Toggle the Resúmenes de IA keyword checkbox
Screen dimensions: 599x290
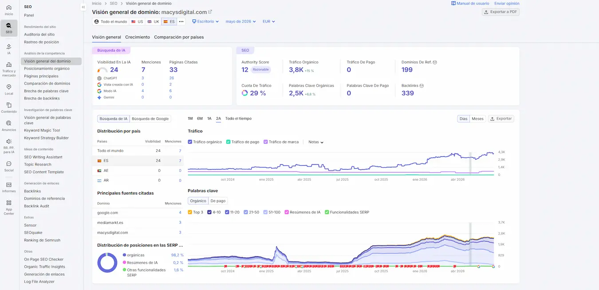(287, 212)
